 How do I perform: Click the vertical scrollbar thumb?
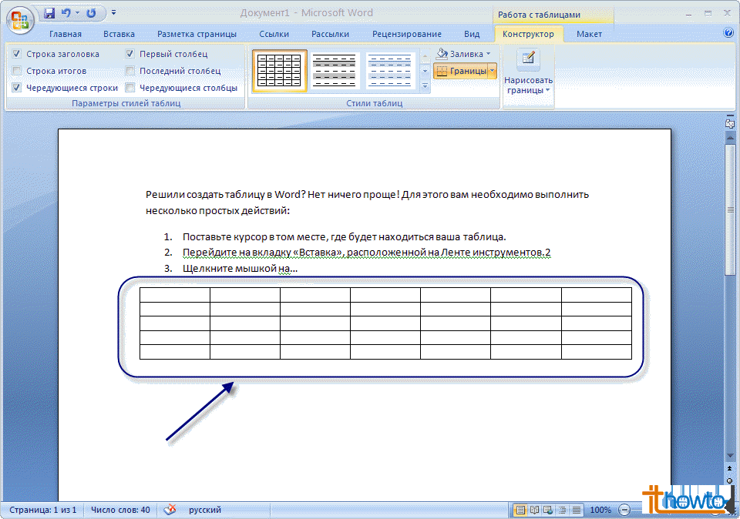(x=730, y=209)
